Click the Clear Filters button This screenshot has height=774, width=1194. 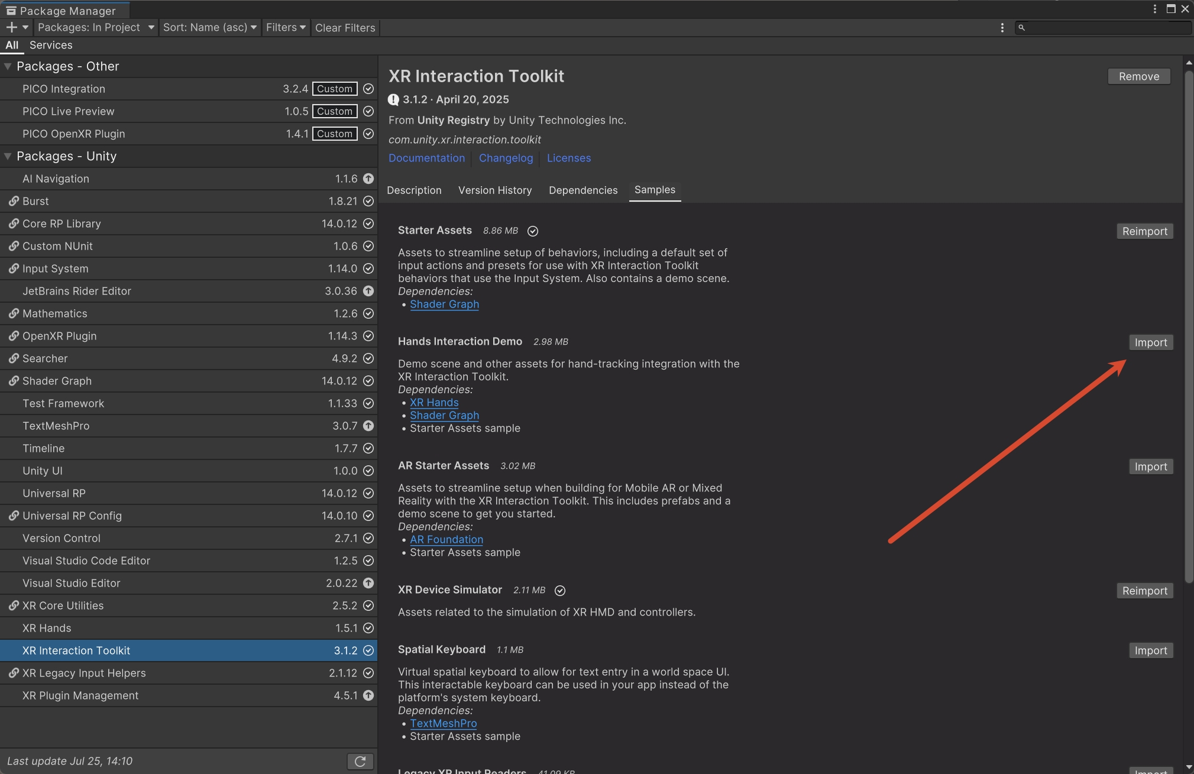click(x=345, y=28)
